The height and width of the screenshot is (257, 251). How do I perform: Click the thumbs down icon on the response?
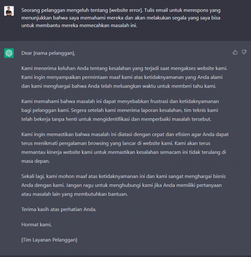(x=244, y=52)
